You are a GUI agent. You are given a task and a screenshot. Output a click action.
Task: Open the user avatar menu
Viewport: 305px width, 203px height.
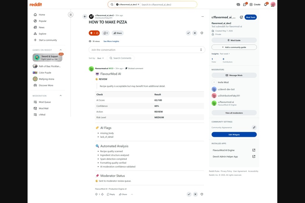click(x=273, y=5)
